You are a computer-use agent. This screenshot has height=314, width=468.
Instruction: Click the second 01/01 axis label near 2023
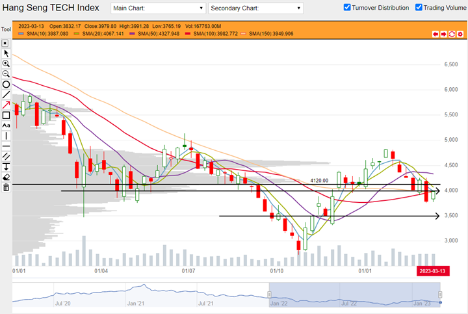coord(365,271)
